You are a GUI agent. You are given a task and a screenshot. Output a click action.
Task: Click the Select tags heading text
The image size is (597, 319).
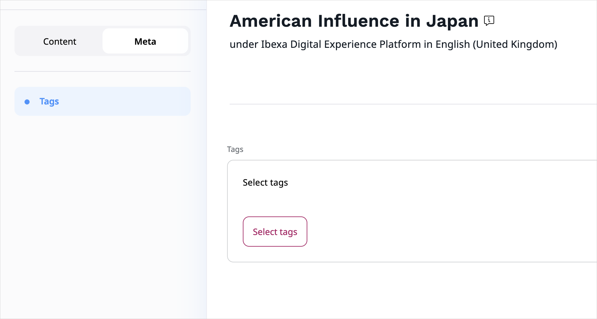tap(265, 183)
